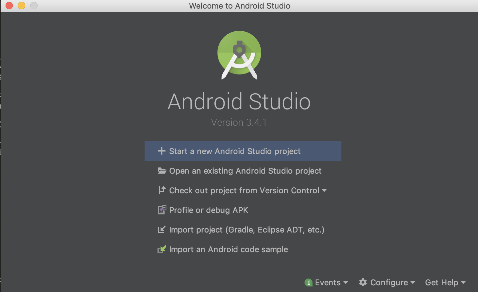The width and height of the screenshot is (478, 292).
Task: Click the Welcome to Android Studio title bar
Action: coord(240,6)
